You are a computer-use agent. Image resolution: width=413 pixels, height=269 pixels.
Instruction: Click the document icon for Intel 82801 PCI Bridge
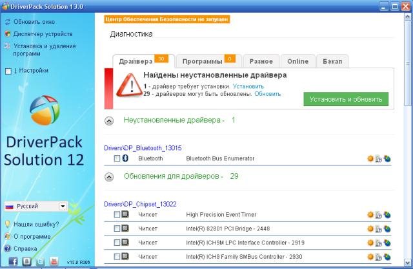[379, 228]
